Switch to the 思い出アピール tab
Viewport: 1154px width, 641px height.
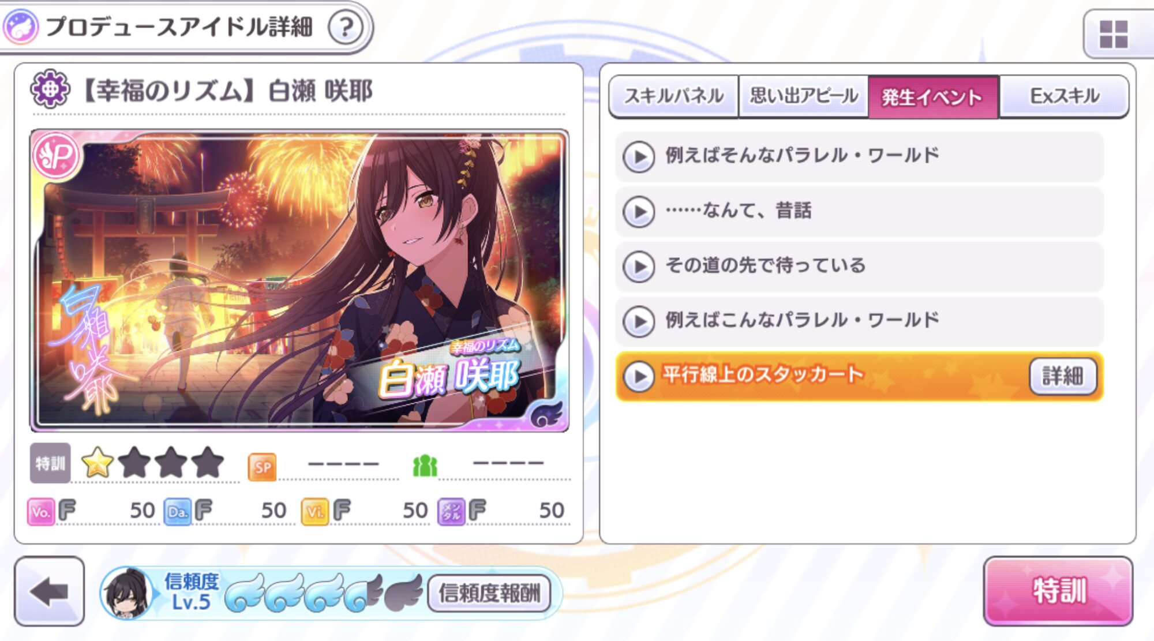(803, 96)
